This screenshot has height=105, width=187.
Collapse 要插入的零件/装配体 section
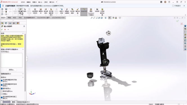(x=23, y=49)
